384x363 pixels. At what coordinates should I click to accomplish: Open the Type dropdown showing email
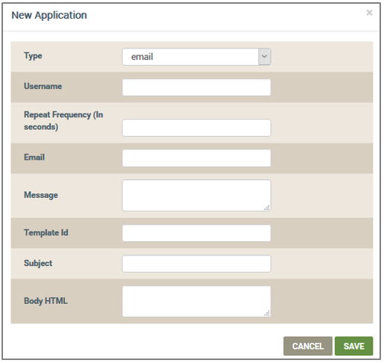(196, 57)
